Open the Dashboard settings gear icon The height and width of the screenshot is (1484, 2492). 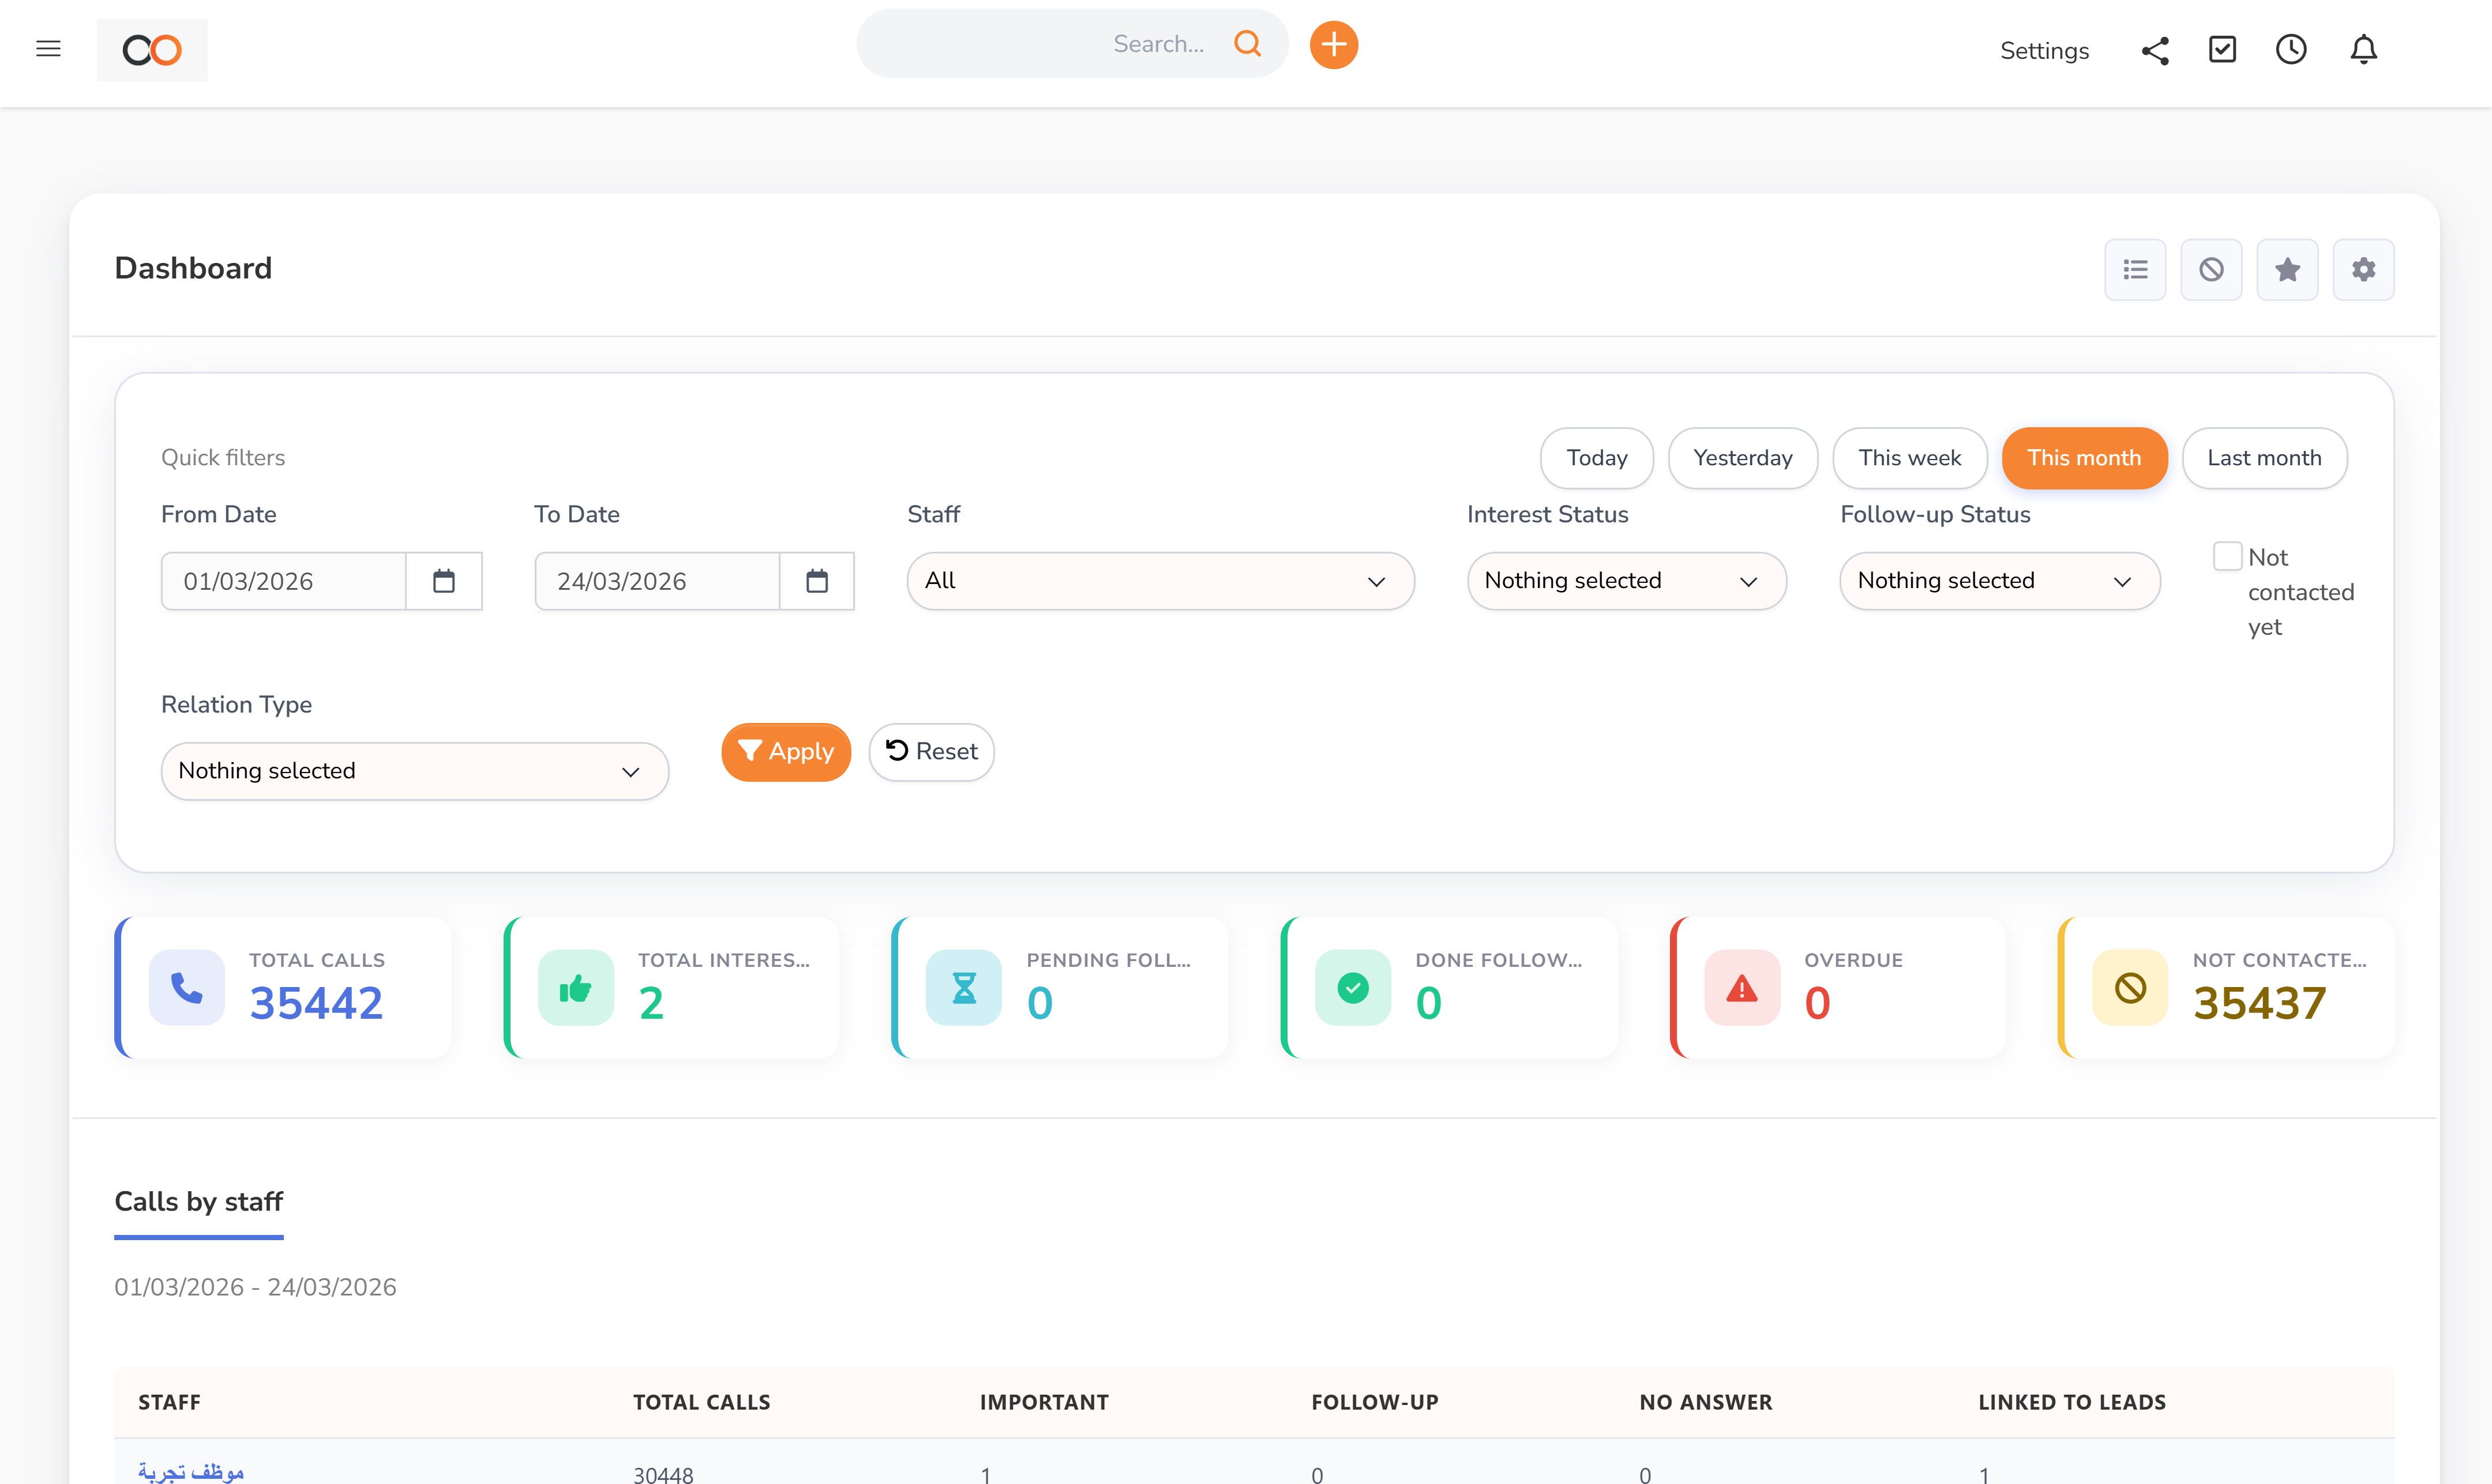[x=2364, y=269]
